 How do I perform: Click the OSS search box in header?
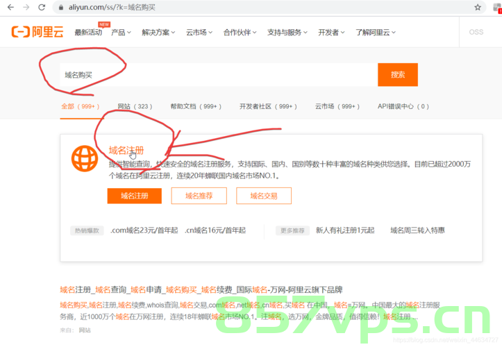480,32
